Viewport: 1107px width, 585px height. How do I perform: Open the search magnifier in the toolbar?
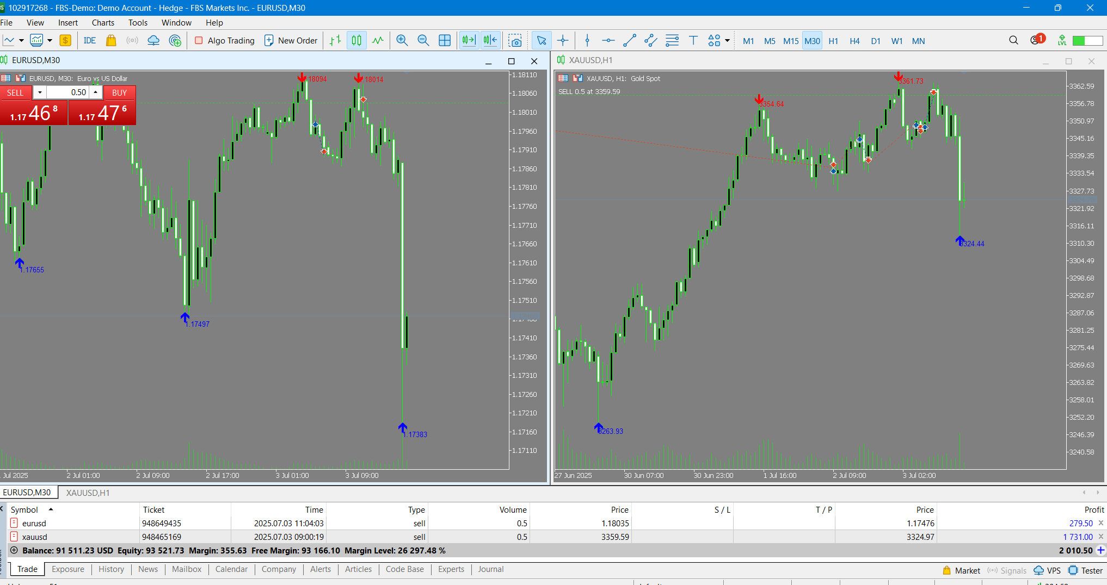1013,41
